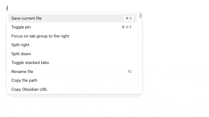Toggle stacked tabs from the suggestion list
This screenshot has height=117, width=209.
pyautogui.click(x=30, y=63)
